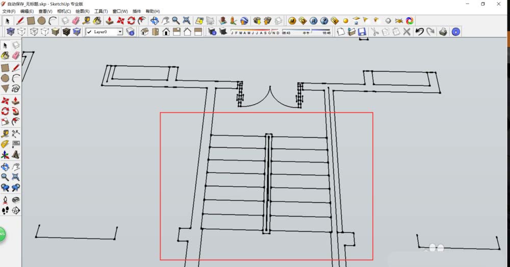Set camera to left view
The image size is (510, 267).
tap(198, 32)
